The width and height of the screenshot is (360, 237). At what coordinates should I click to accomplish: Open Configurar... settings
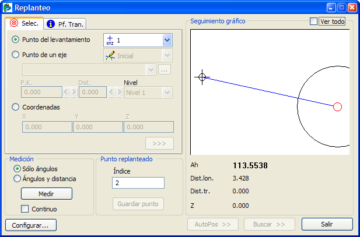pyautogui.click(x=31, y=224)
